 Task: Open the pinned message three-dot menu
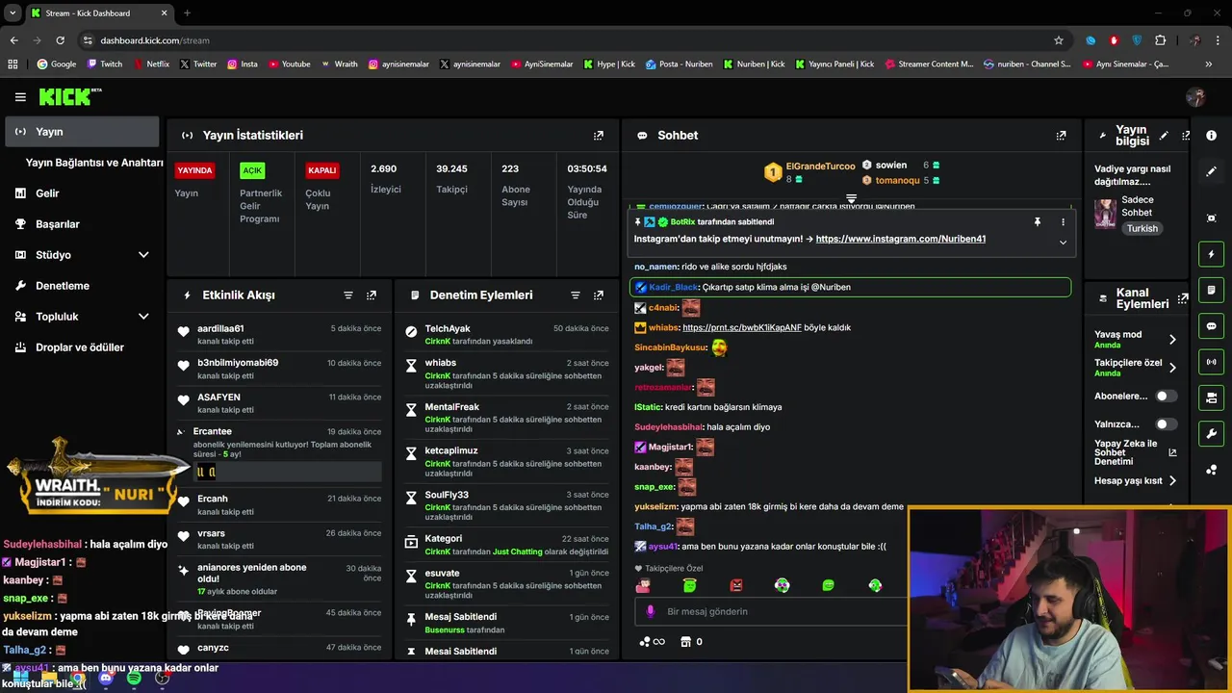[1064, 222]
